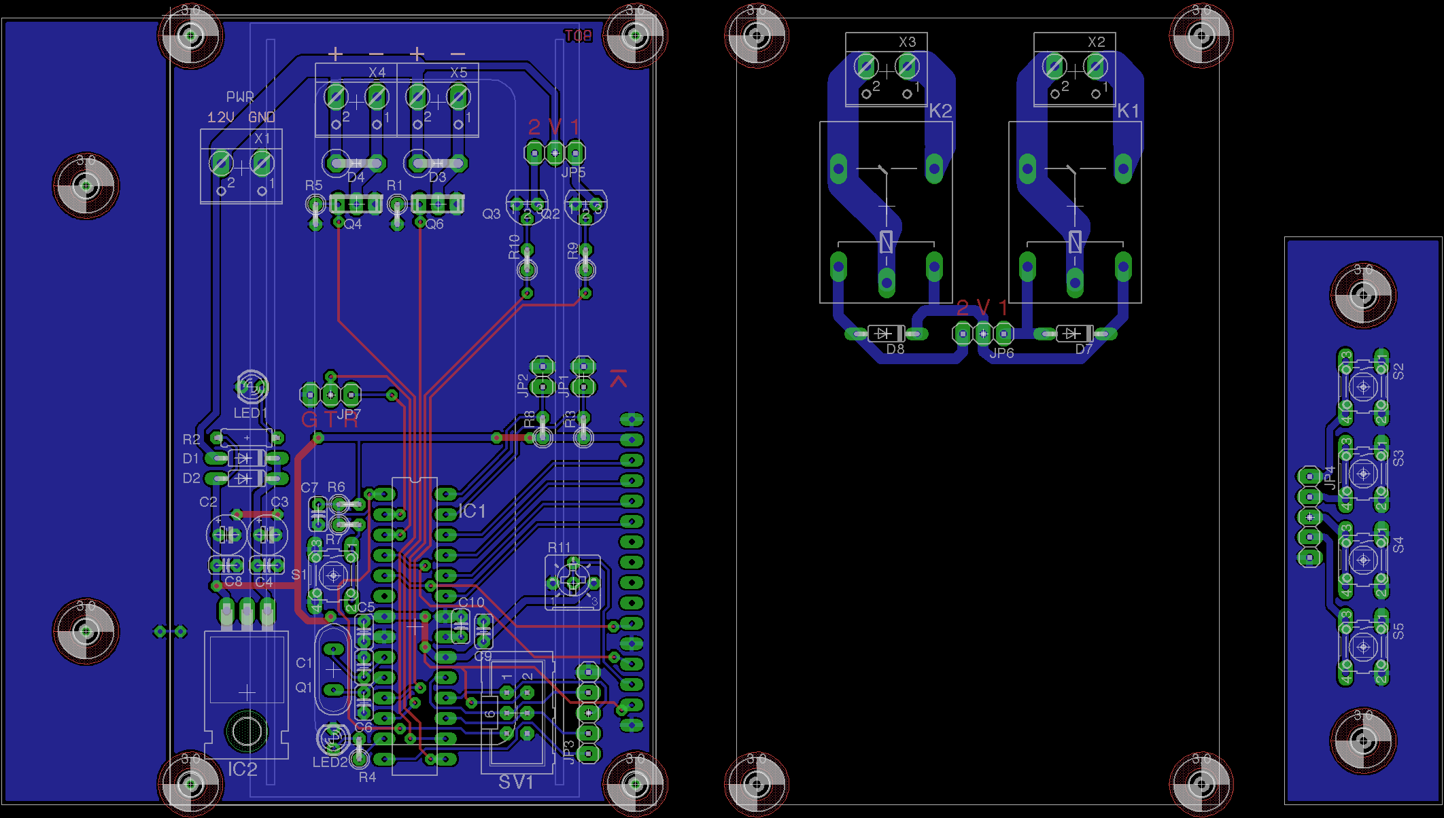Select the JP2 jumper label
The width and height of the screenshot is (1444, 818).
(522, 385)
